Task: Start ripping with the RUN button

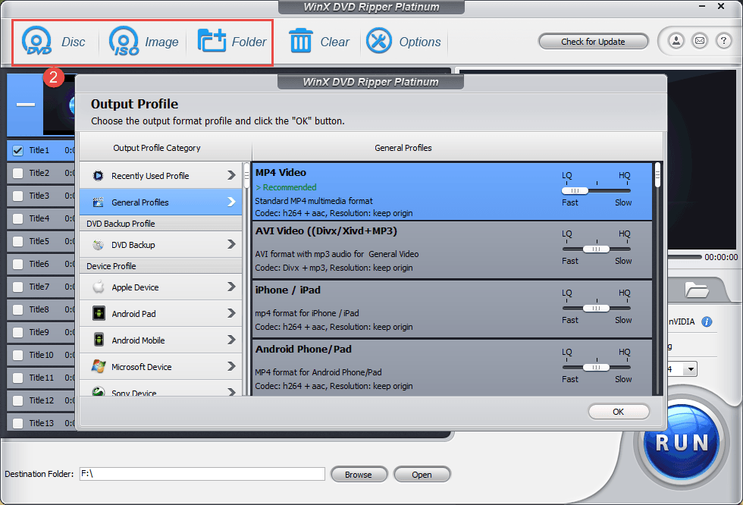Action: [682, 443]
